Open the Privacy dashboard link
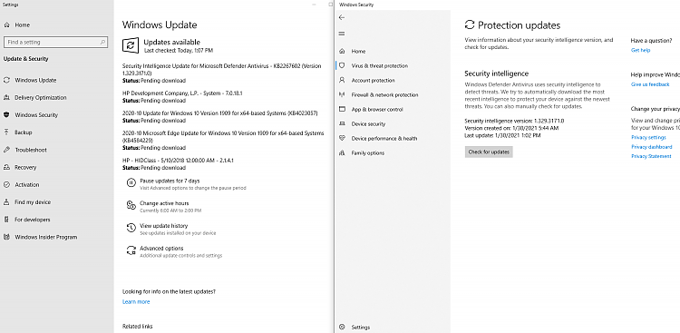 coord(651,147)
